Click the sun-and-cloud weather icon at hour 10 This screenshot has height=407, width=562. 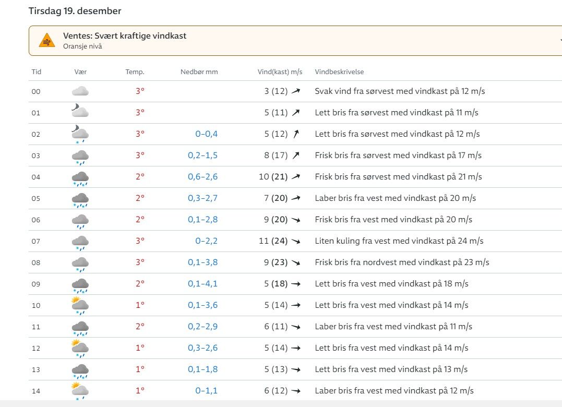point(80,305)
